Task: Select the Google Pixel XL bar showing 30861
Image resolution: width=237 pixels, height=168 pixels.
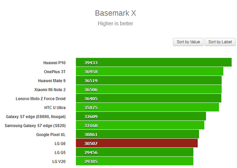Action: pyautogui.click(x=137, y=134)
